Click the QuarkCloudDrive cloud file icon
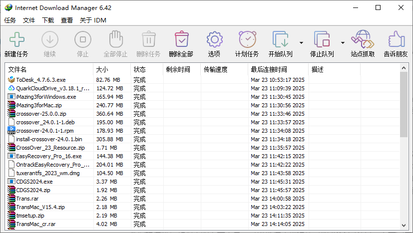This screenshot has width=413, height=233. click(x=11, y=88)
